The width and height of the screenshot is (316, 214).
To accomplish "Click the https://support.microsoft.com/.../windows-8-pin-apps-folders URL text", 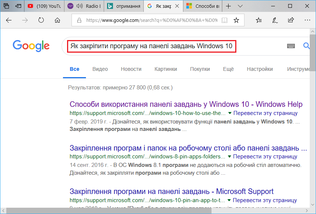I will pyautogui.click(x=147, y=157).
